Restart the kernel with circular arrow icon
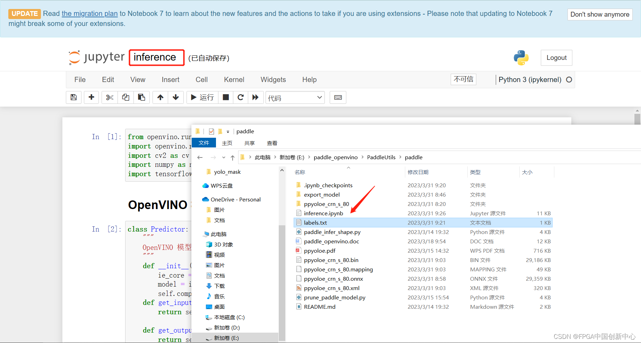 click(241, 97)
